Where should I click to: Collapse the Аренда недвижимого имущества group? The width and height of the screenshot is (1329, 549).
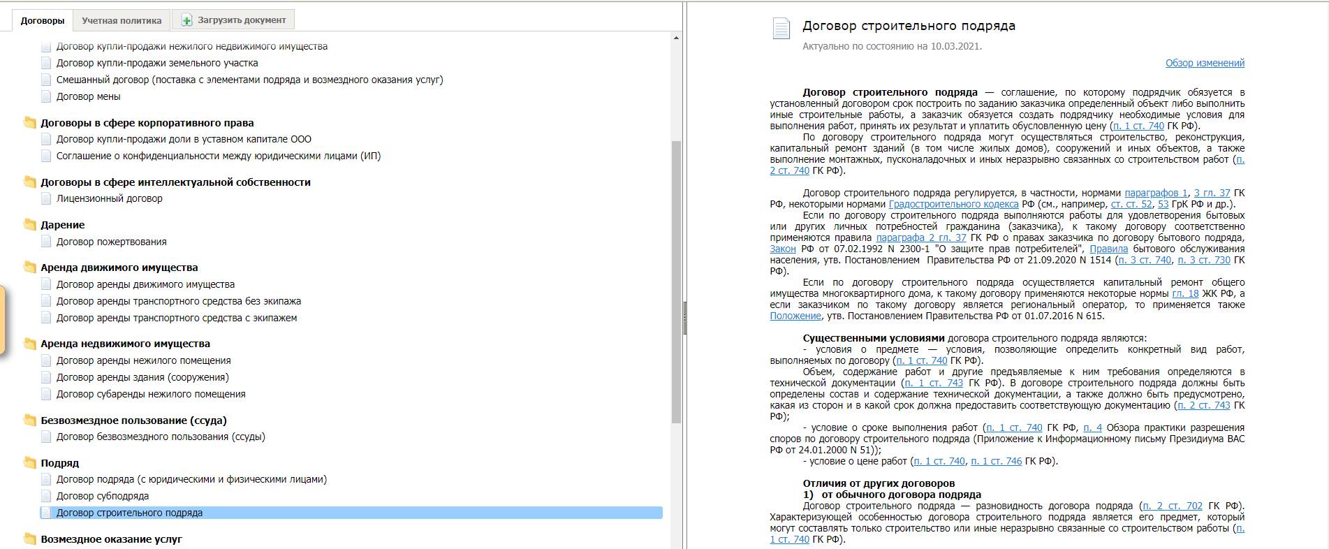(30, 344)
